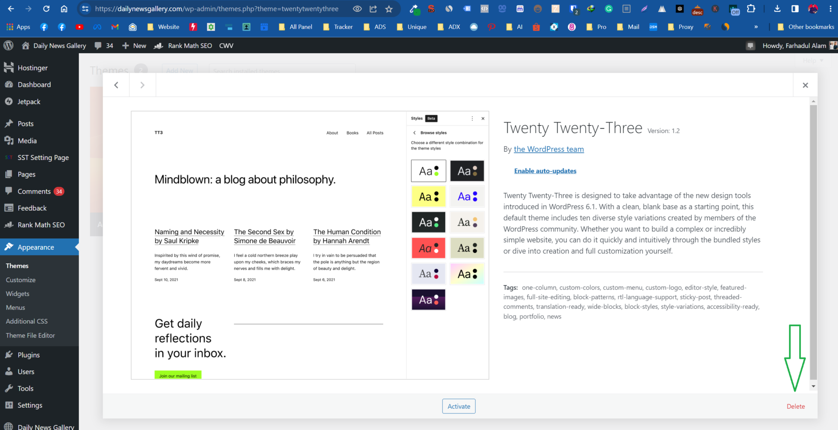Image resolution: width=838 pixels, height=430 pixels.
Task: Open the Other bookmarks folder
Action: (x=806, y=27)
